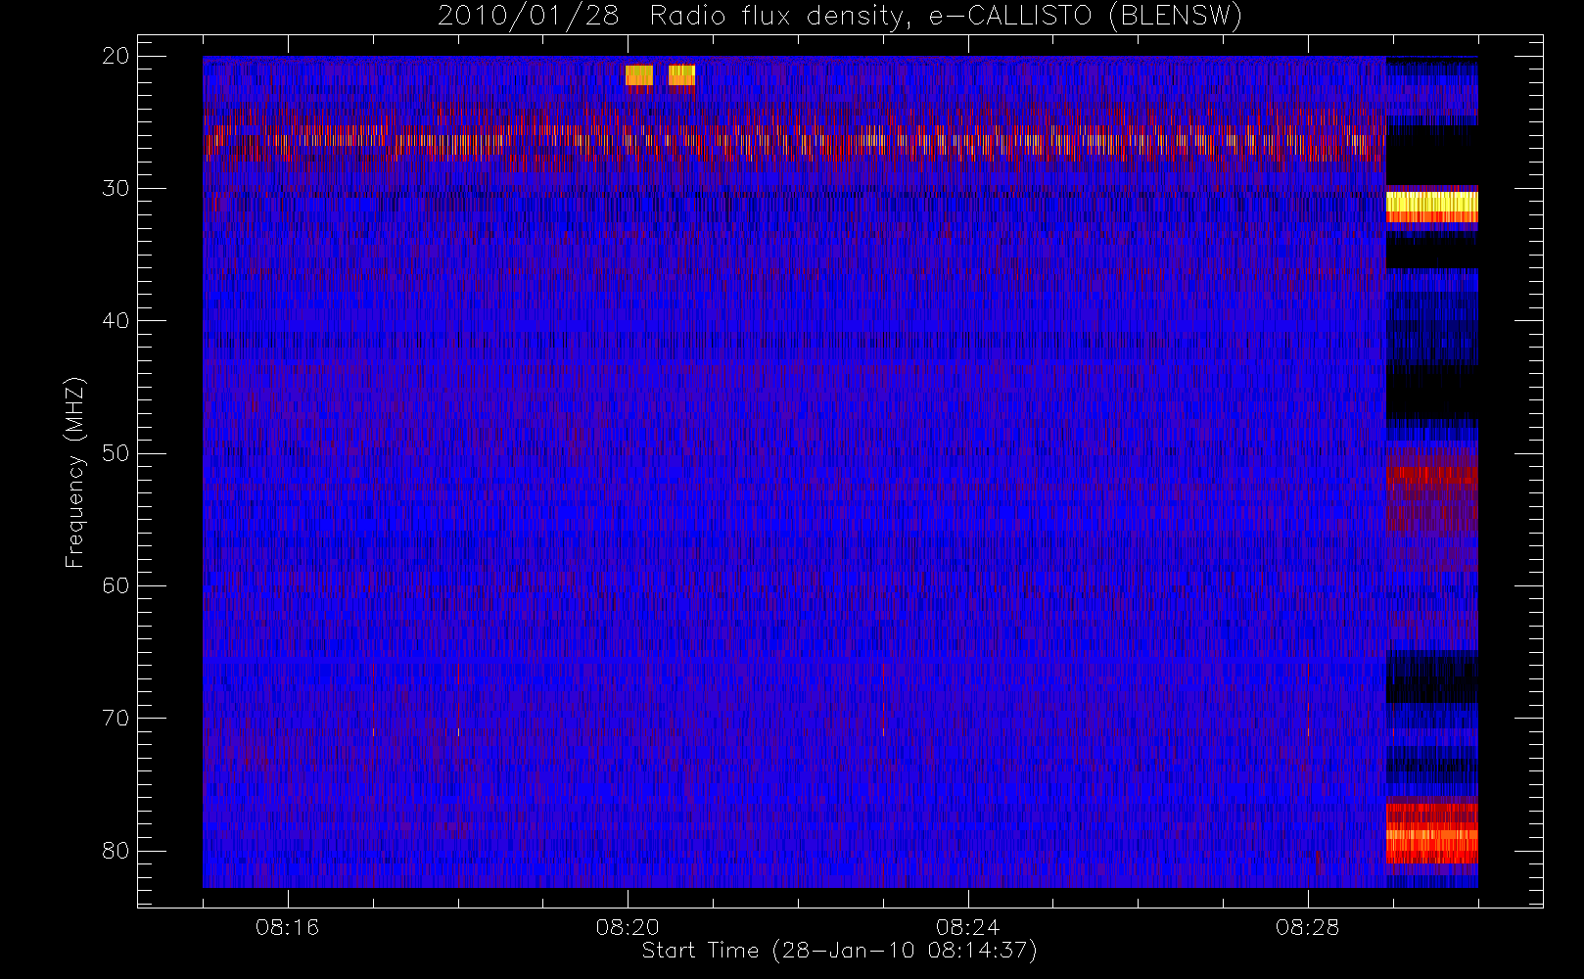The image size is (1584, 979).
Task: Click the 60 frequency axis label
Action: [116, 585]
